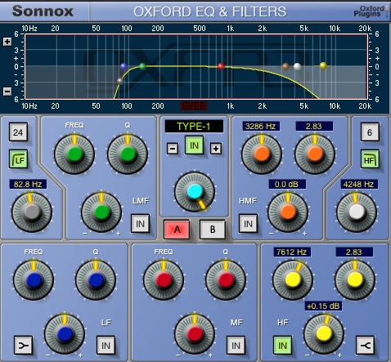
Task: Click the grey low-cut node on graph
Action: pos(120,81)
